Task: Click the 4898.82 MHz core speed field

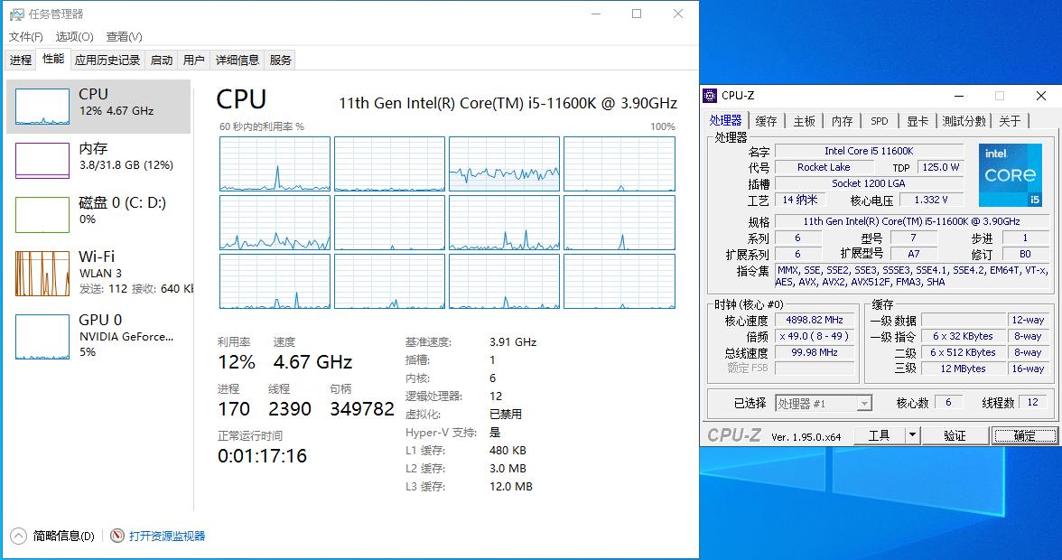Action: pos(815,321)
